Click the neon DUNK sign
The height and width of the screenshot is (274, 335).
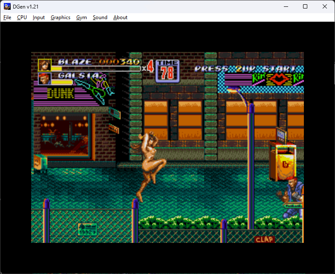click(61, 92)
